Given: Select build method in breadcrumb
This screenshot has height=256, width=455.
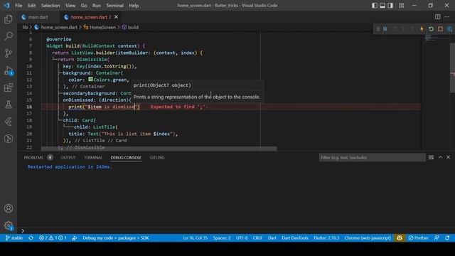Looking at the screenshot, I should tap(133, 27).
